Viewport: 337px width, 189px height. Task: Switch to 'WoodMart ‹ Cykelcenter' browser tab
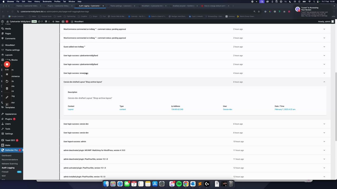[x=152, y=6]
